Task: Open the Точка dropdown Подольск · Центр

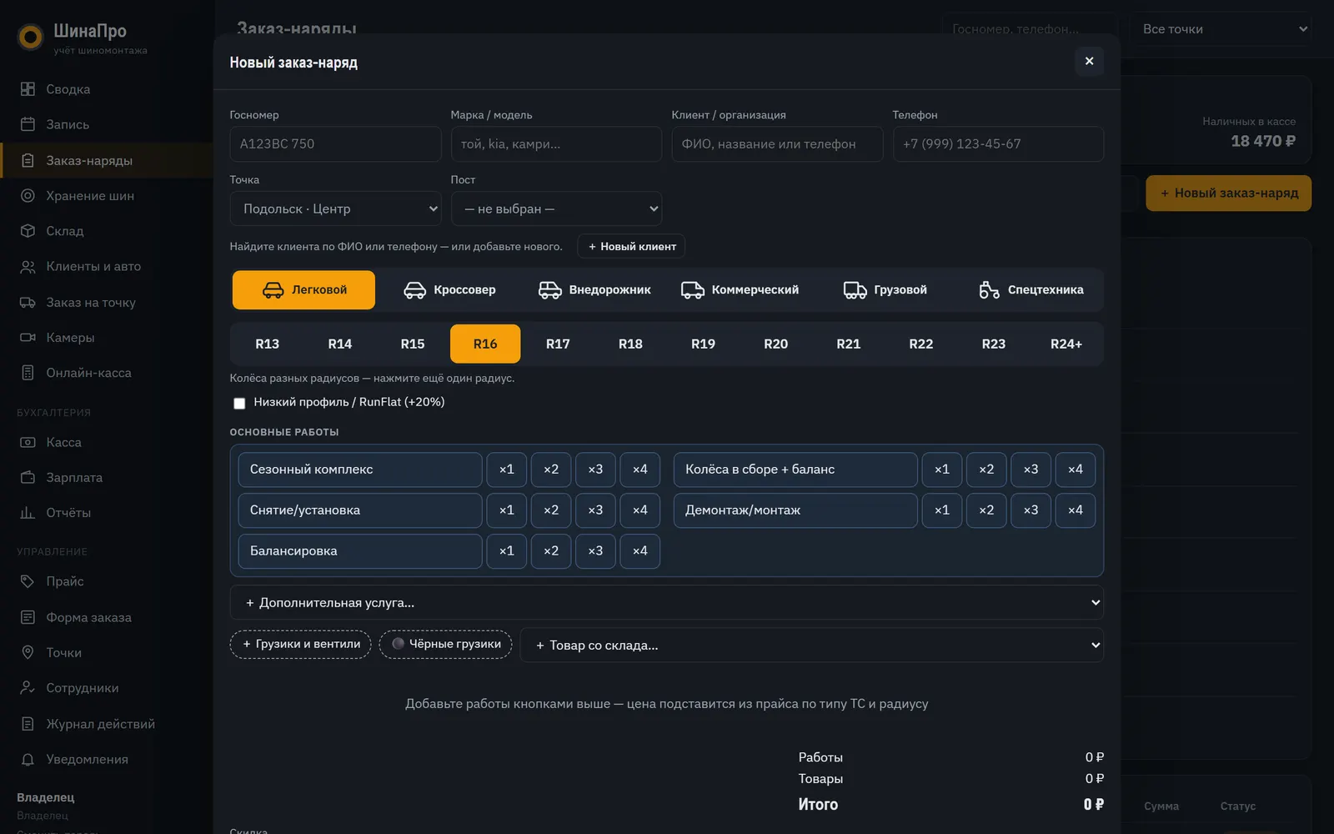Action: click(x=335, y=208)
